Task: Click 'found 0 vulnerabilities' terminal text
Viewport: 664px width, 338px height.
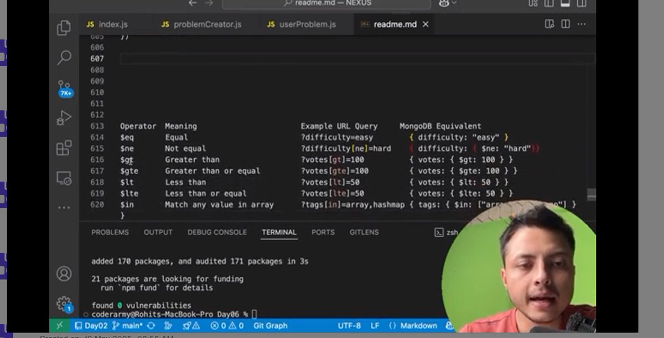Action: [141, 305]
